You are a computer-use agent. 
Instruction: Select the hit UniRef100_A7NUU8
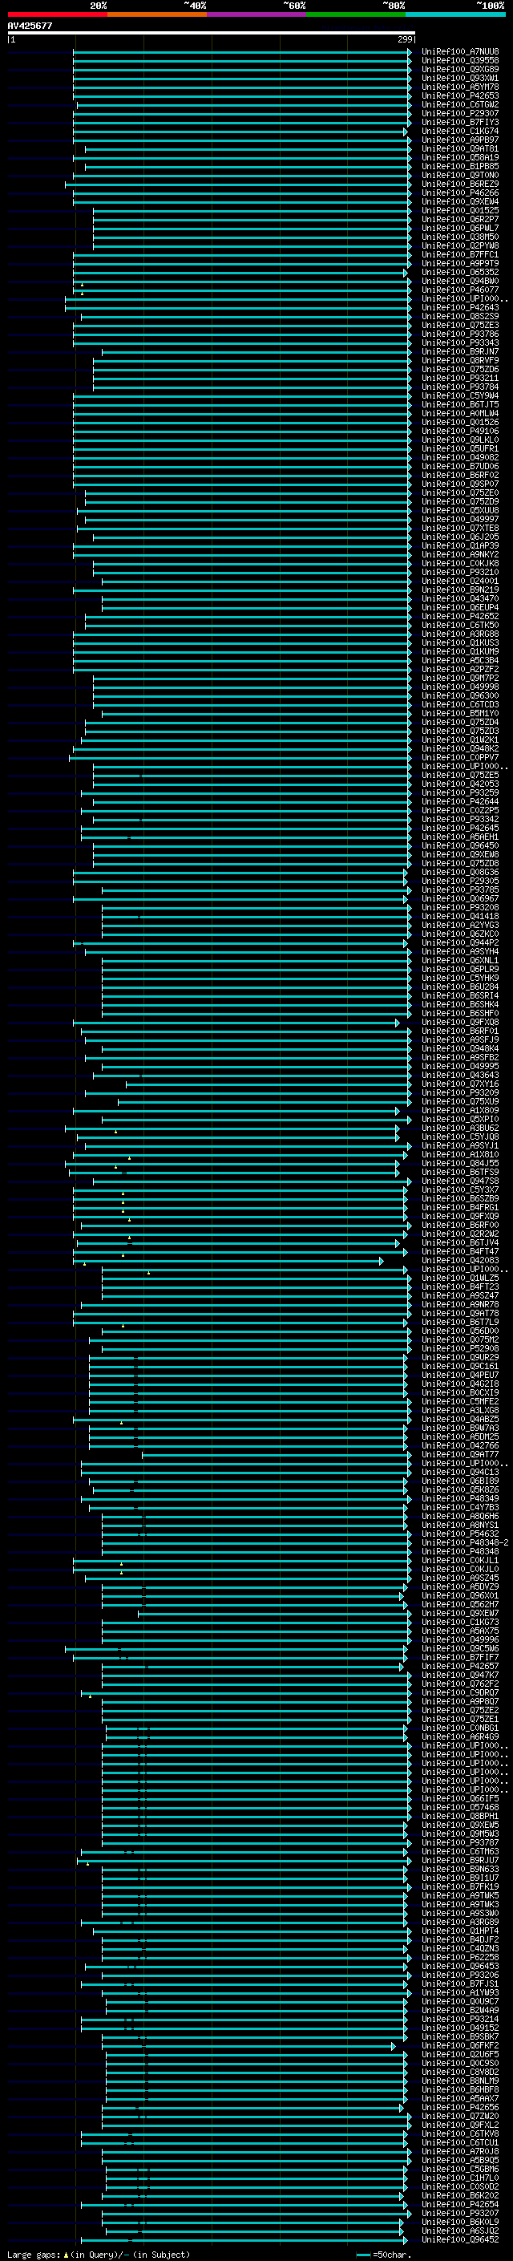tap(459, 52)
